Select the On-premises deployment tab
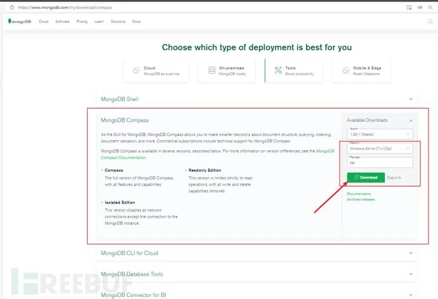The width and height of the screenshot is (438, 299). 227,70
